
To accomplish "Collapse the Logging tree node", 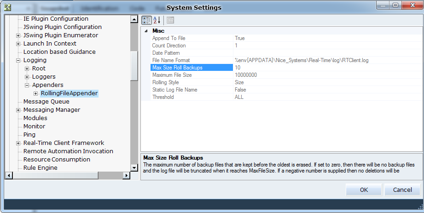I will pos(18,60).
